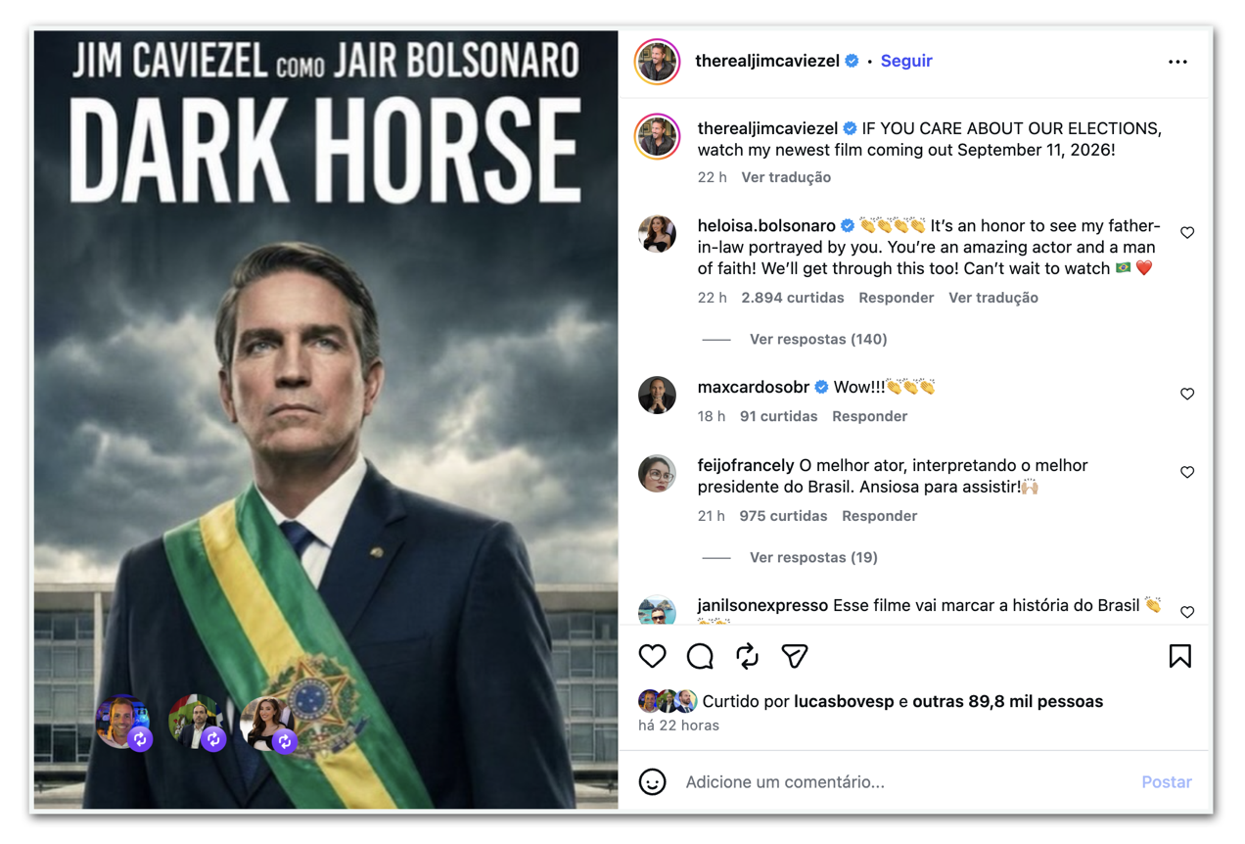Viewport: 1245px width, 844px height.
Task: Expand the 140 replies under heloisa.bolsonaro
Action: (x=817, y=339)
